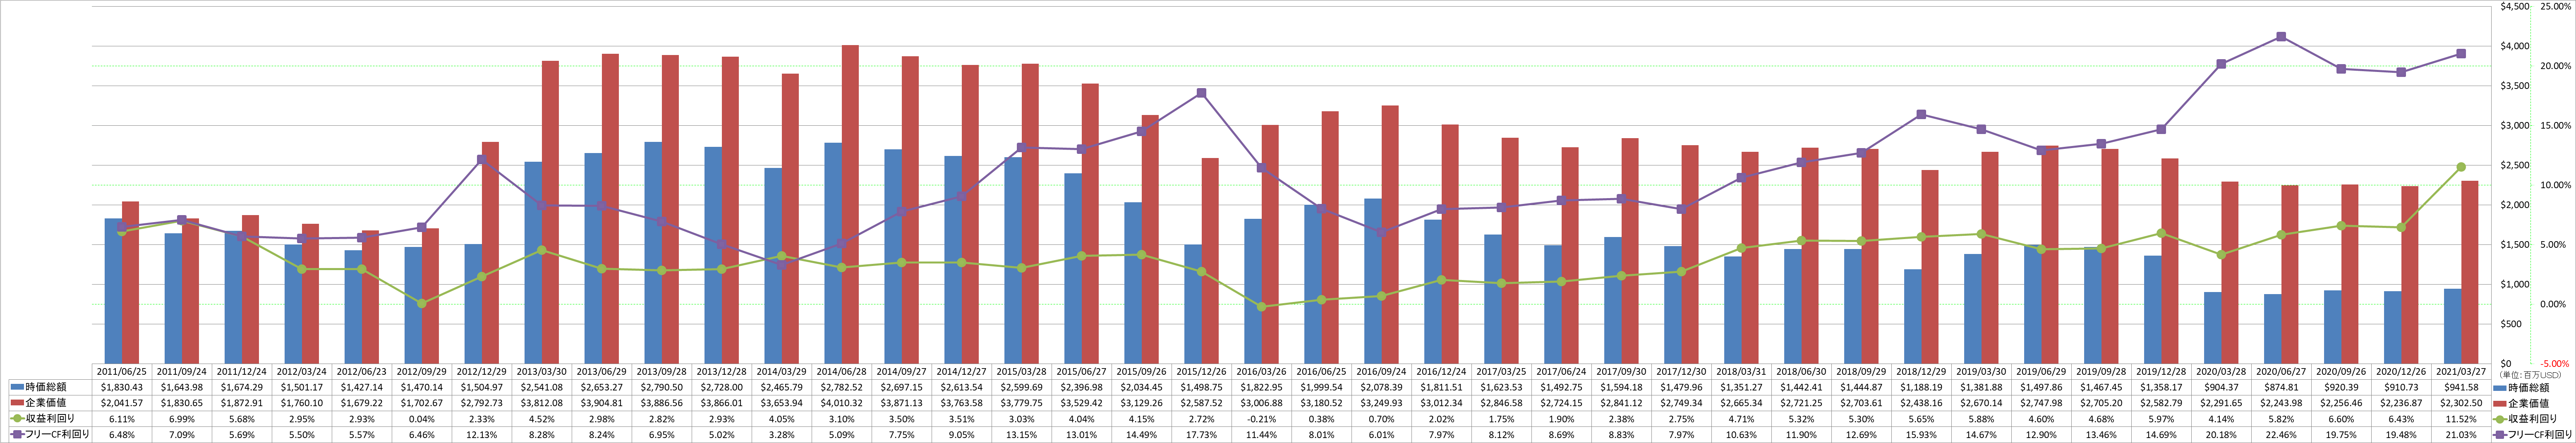2576x443 pixels.
Task: Click the 0.04% earnings yield cell
Action: click(422, 419)
